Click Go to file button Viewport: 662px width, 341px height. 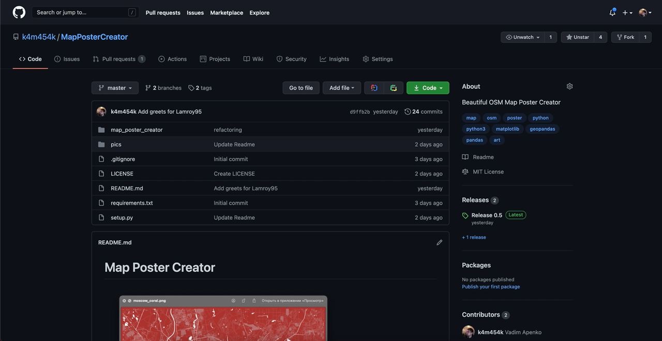point(301,88)
